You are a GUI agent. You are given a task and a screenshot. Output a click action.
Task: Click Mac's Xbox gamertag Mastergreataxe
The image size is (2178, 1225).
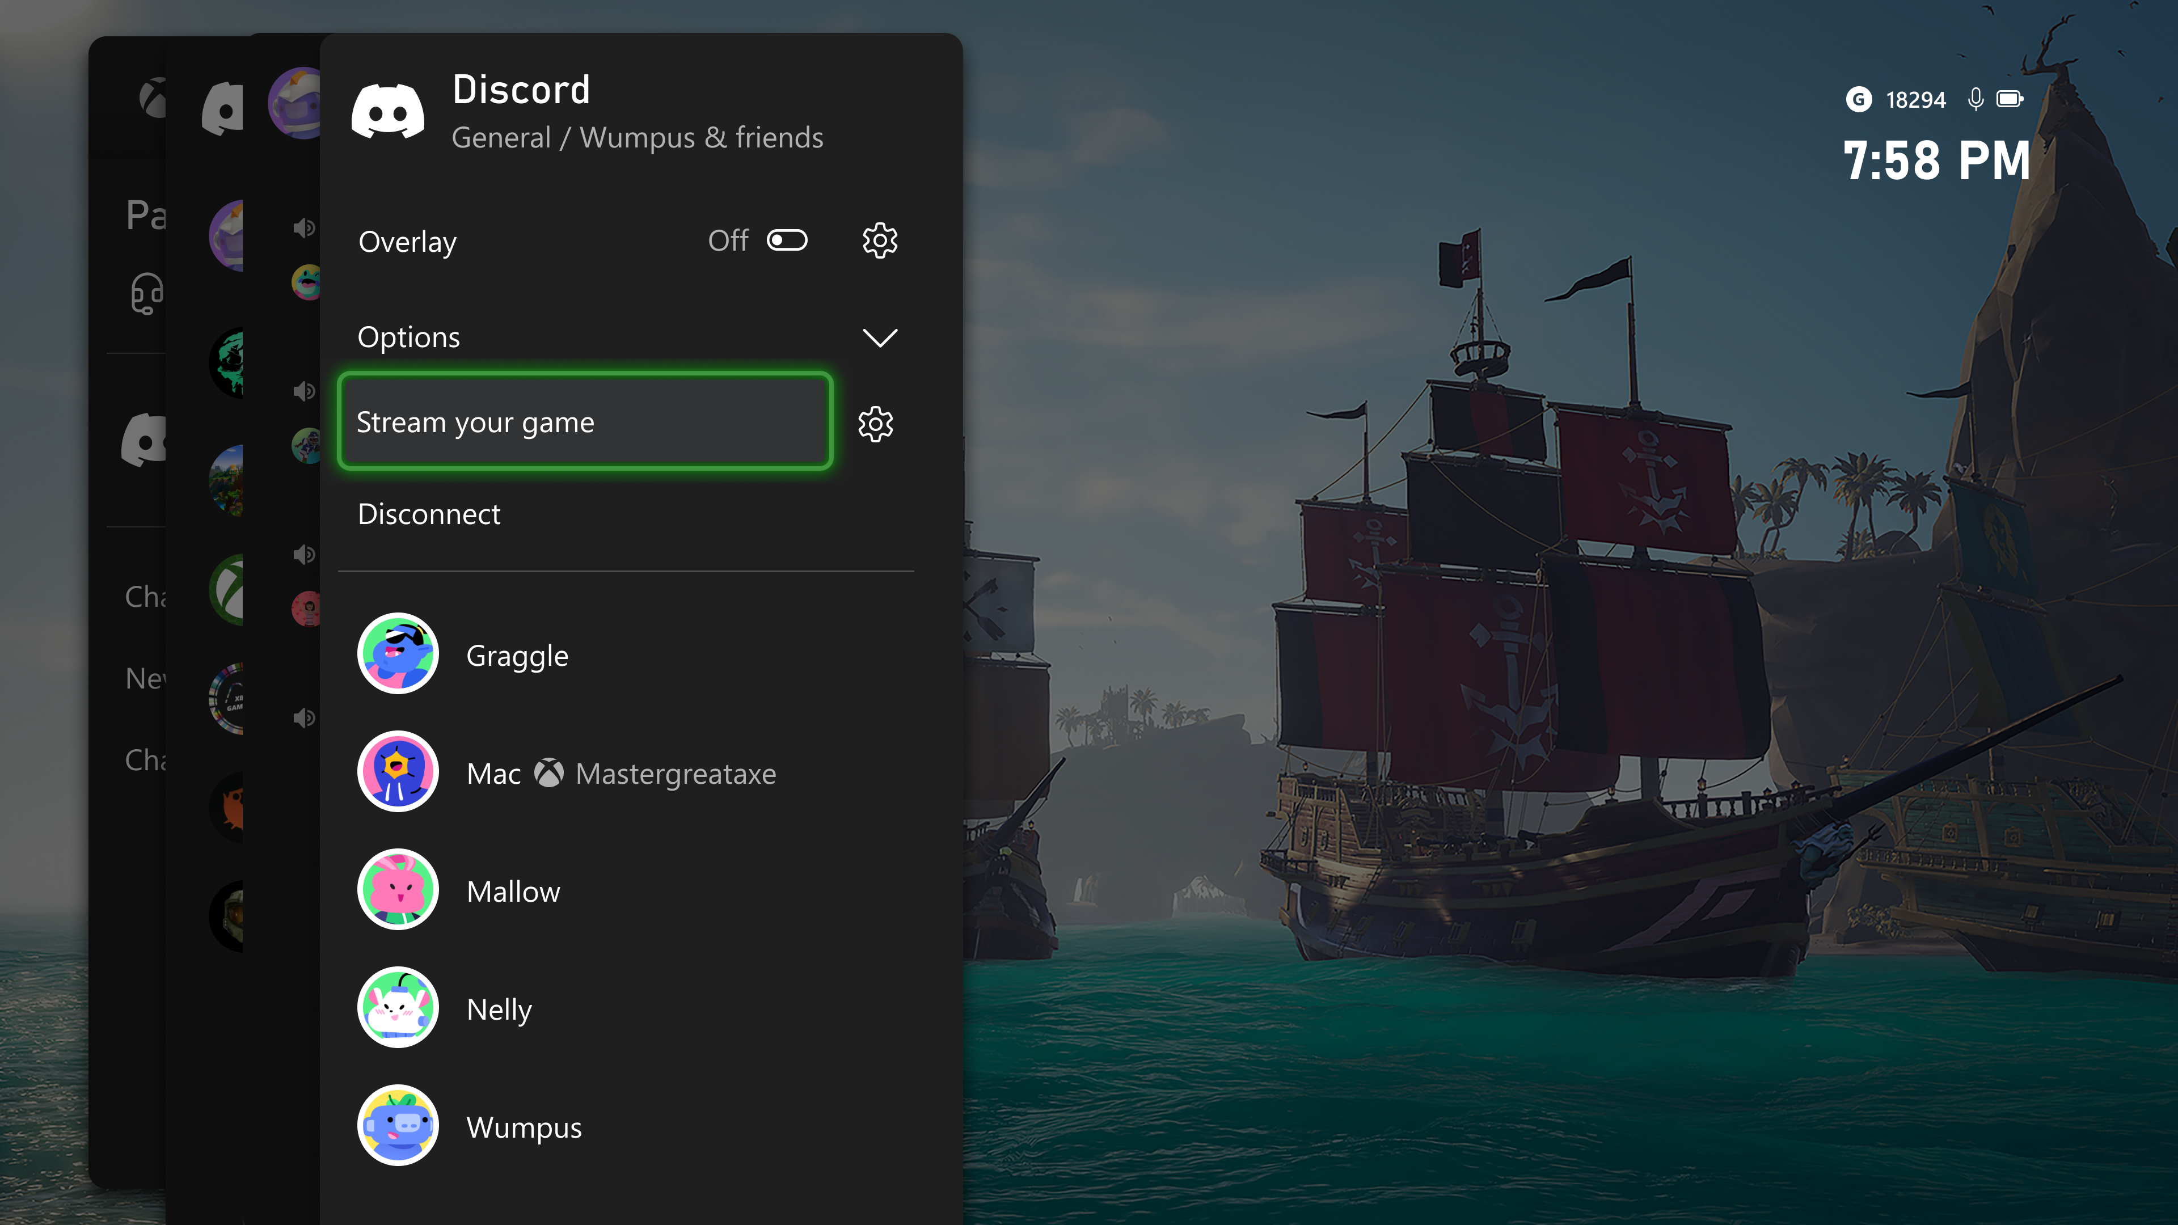pos(679,774)
